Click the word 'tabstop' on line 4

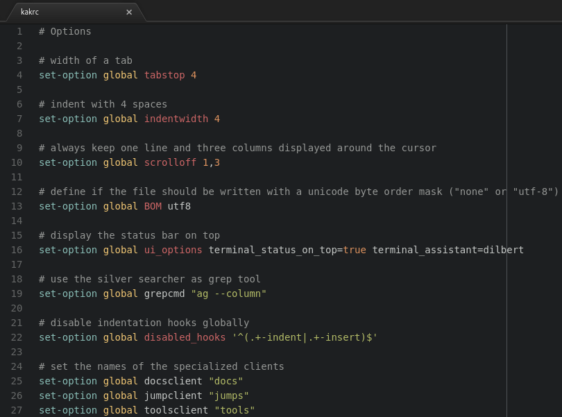pos(164,76)
